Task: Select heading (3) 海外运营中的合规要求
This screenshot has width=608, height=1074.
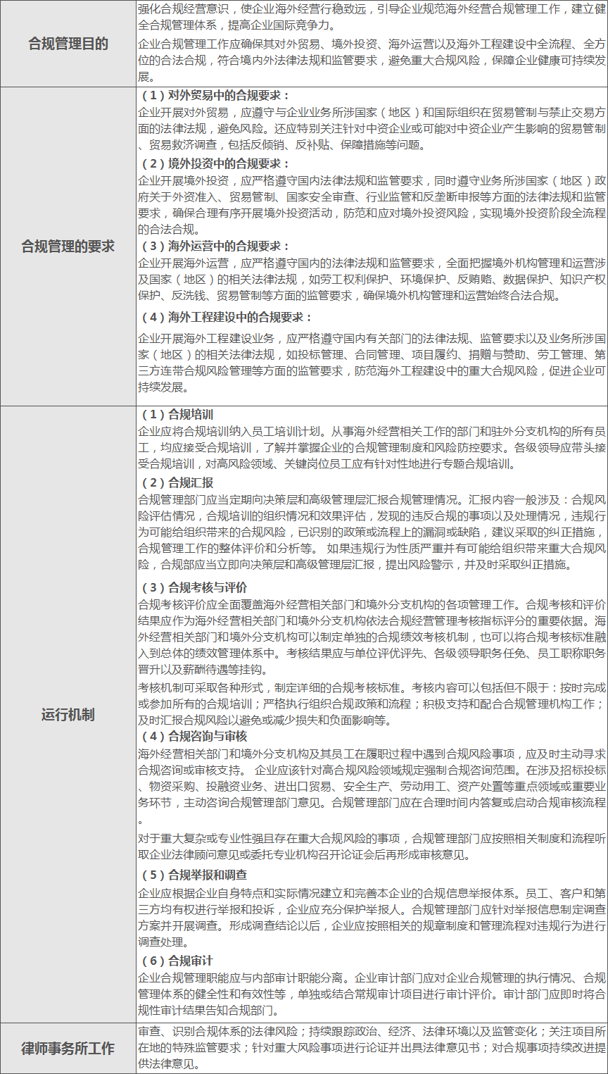Action: pyautogui.click(x=215, y=246)
